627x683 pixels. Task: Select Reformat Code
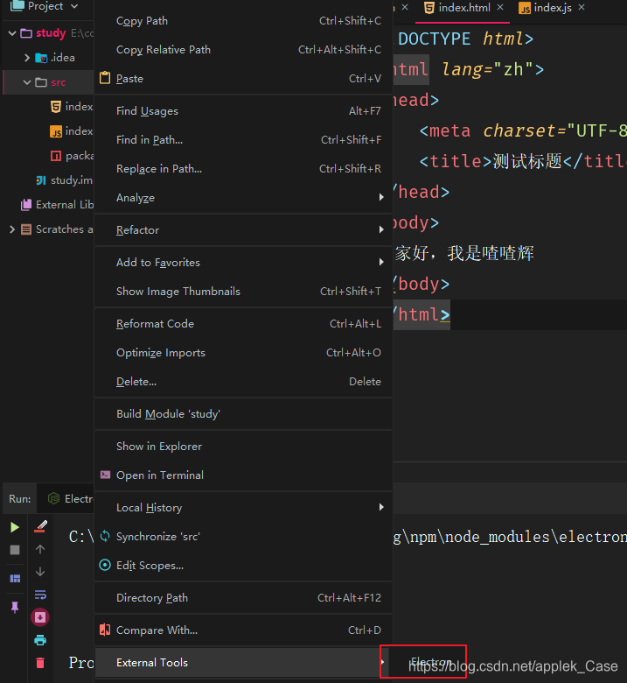tap(244, 324)
